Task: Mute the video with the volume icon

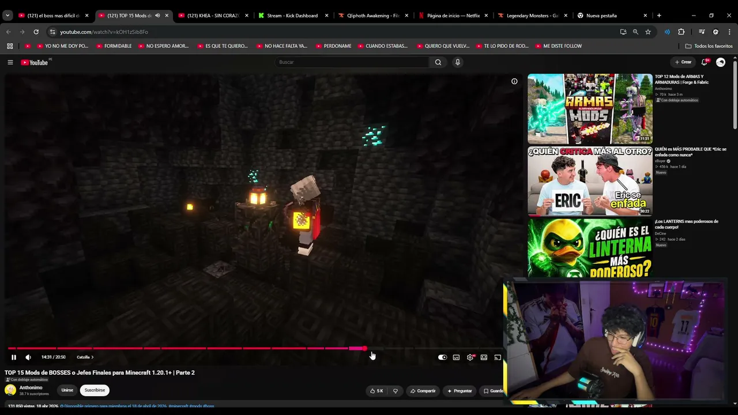Action: [28, 357]
